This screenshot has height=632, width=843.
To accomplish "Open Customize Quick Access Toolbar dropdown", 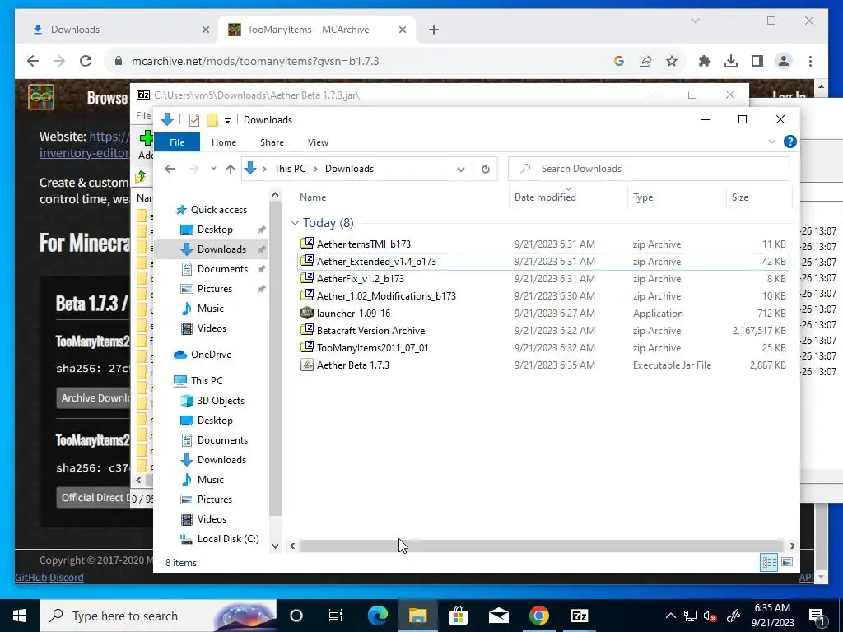I will (x=227, y=120).
